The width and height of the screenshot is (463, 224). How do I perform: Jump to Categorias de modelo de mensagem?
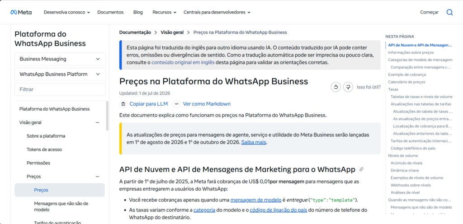click(x=420, y=60)
